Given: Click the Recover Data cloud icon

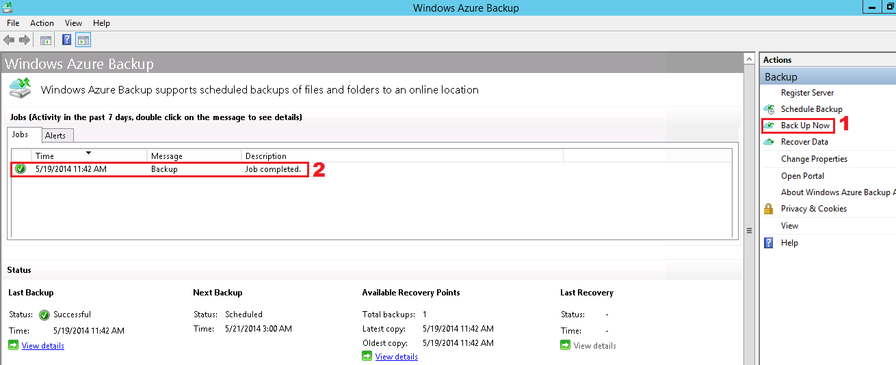Looking at the screenshot, I should [x=769, y=142].
